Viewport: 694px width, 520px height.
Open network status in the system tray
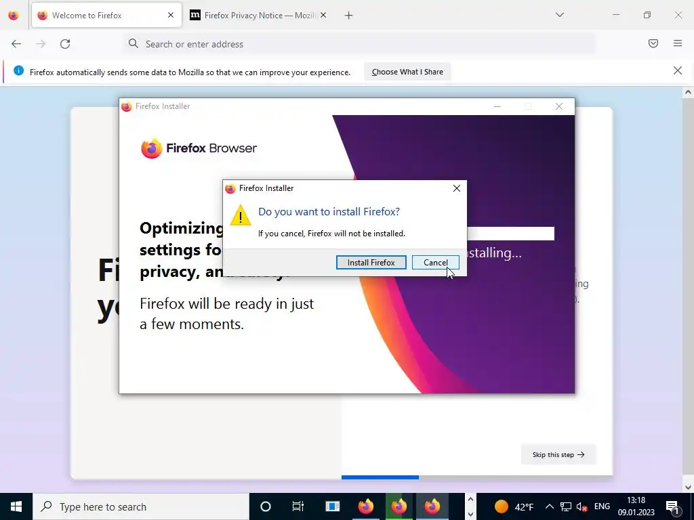566,506
